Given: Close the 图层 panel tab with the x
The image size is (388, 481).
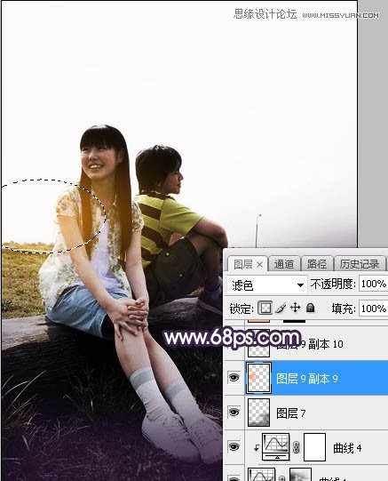Looking at the screenshot, I should [259, 264].
